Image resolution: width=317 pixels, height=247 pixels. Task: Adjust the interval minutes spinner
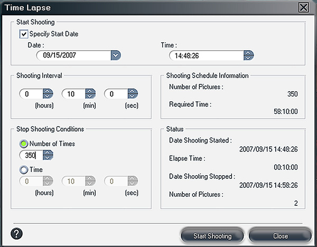(x=90, y=94)
